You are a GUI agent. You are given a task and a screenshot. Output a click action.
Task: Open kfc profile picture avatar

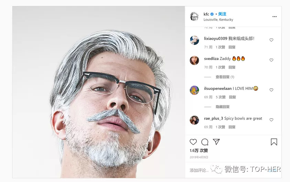(x=194, y=16)
